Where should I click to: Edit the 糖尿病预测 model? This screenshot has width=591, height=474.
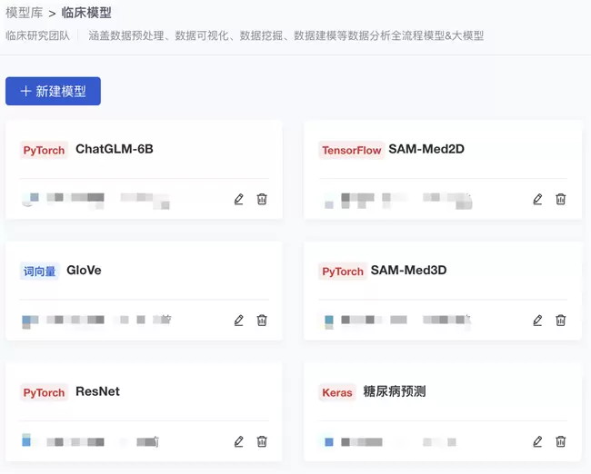tap(537, 441)
